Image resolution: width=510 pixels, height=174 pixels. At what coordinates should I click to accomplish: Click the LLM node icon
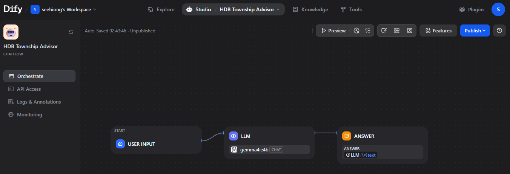coord(233,136)
